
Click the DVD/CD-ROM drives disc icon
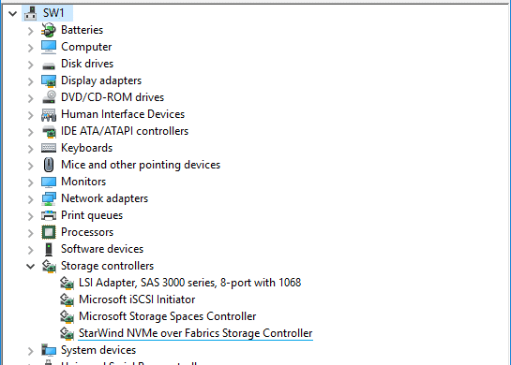pyautogui.click(x=49, y=97)
